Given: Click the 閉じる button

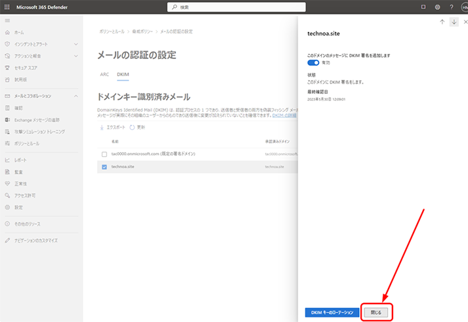Looking at the screenshot, I should pyautogui.click(x=376, y=312).
